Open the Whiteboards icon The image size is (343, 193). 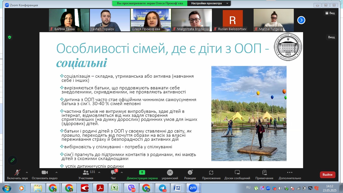pyautogui.click(x=237, y=173)
